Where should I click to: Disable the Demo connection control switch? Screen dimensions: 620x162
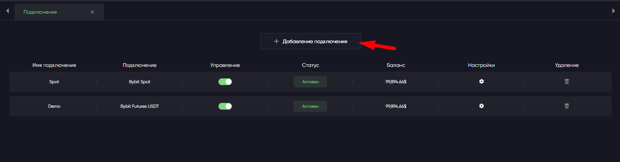[x=225, y=106]
